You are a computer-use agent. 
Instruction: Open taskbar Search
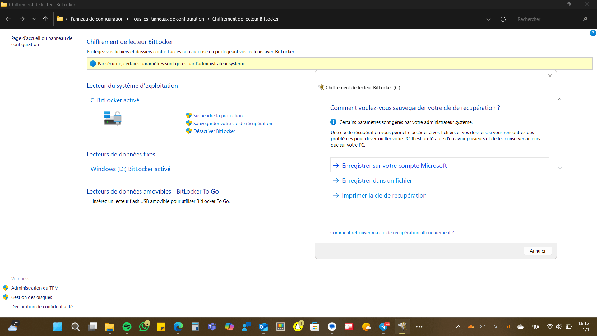point(75,327)
